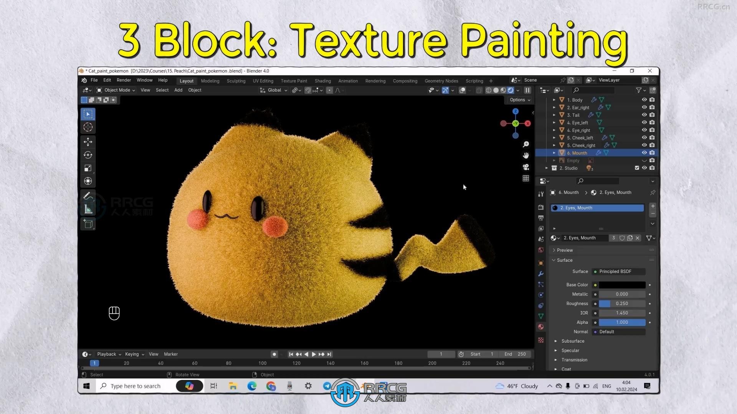Click the Normal Default field

coord(618,332)
